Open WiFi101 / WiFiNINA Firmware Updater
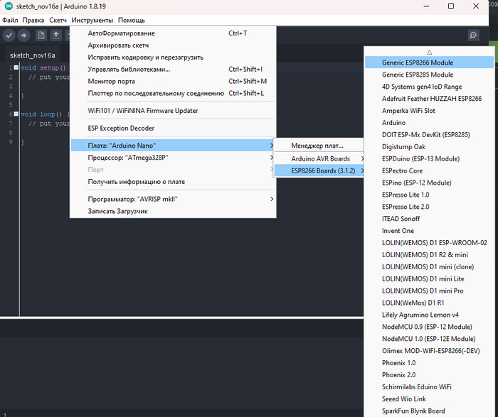 [173, 111]
